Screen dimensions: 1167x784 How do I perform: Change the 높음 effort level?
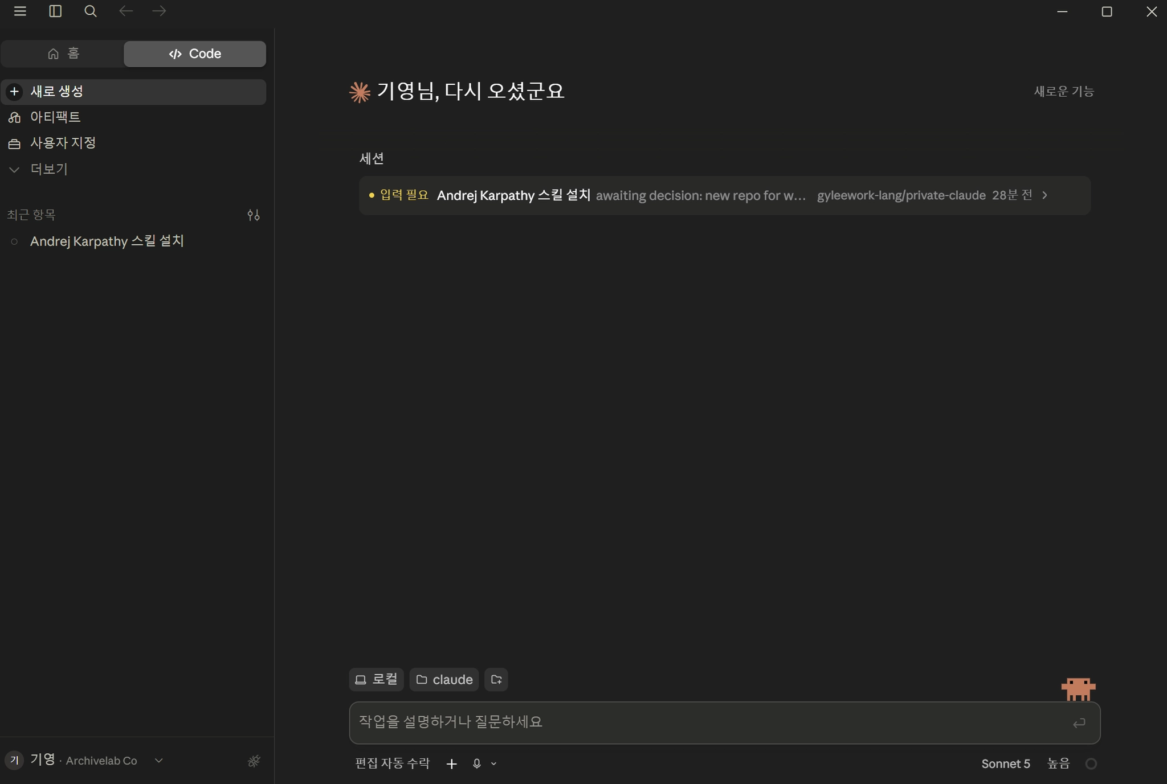click(x=1058, y=764)
